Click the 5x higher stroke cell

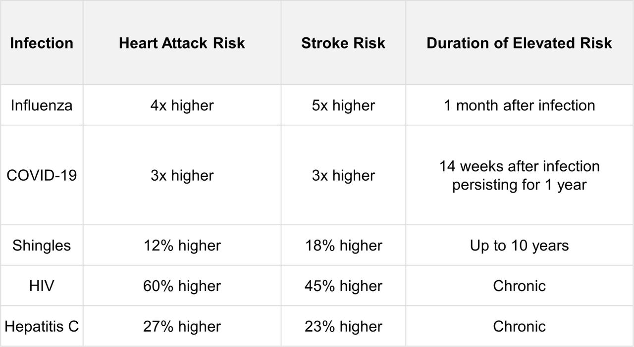[343, 105]
